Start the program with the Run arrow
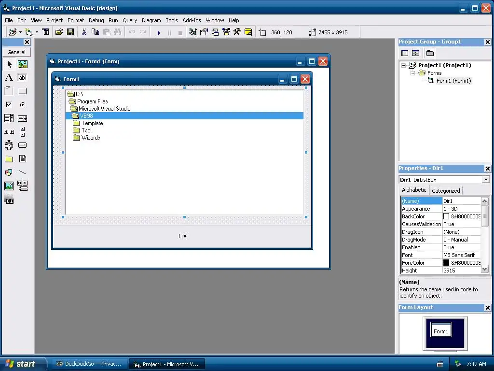Viewport: 494px width, 371px height. (x=159, y=32)
